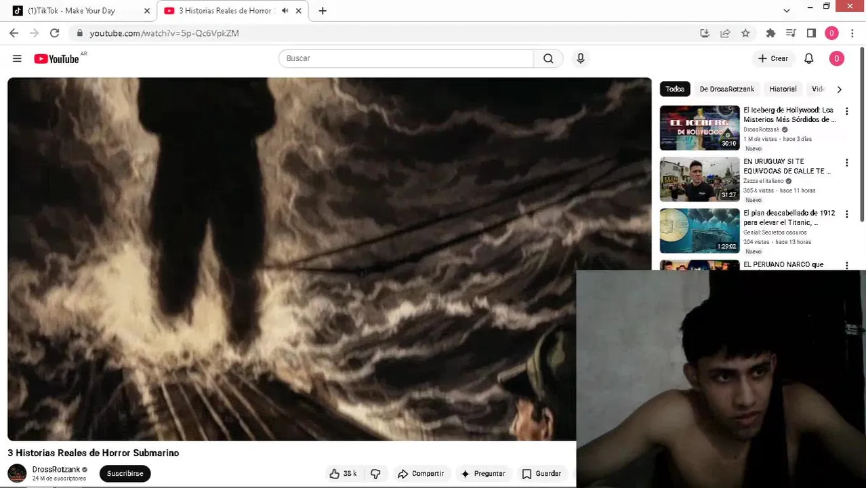Click the Suscribirse button
The height and width of the screenshot is (488, 866).
pyautogui.click(x=125, y=474)
